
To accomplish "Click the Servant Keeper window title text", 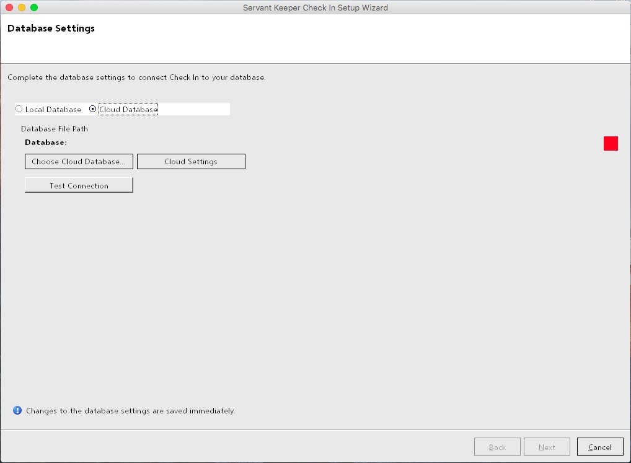I will (x=315, y=7).
